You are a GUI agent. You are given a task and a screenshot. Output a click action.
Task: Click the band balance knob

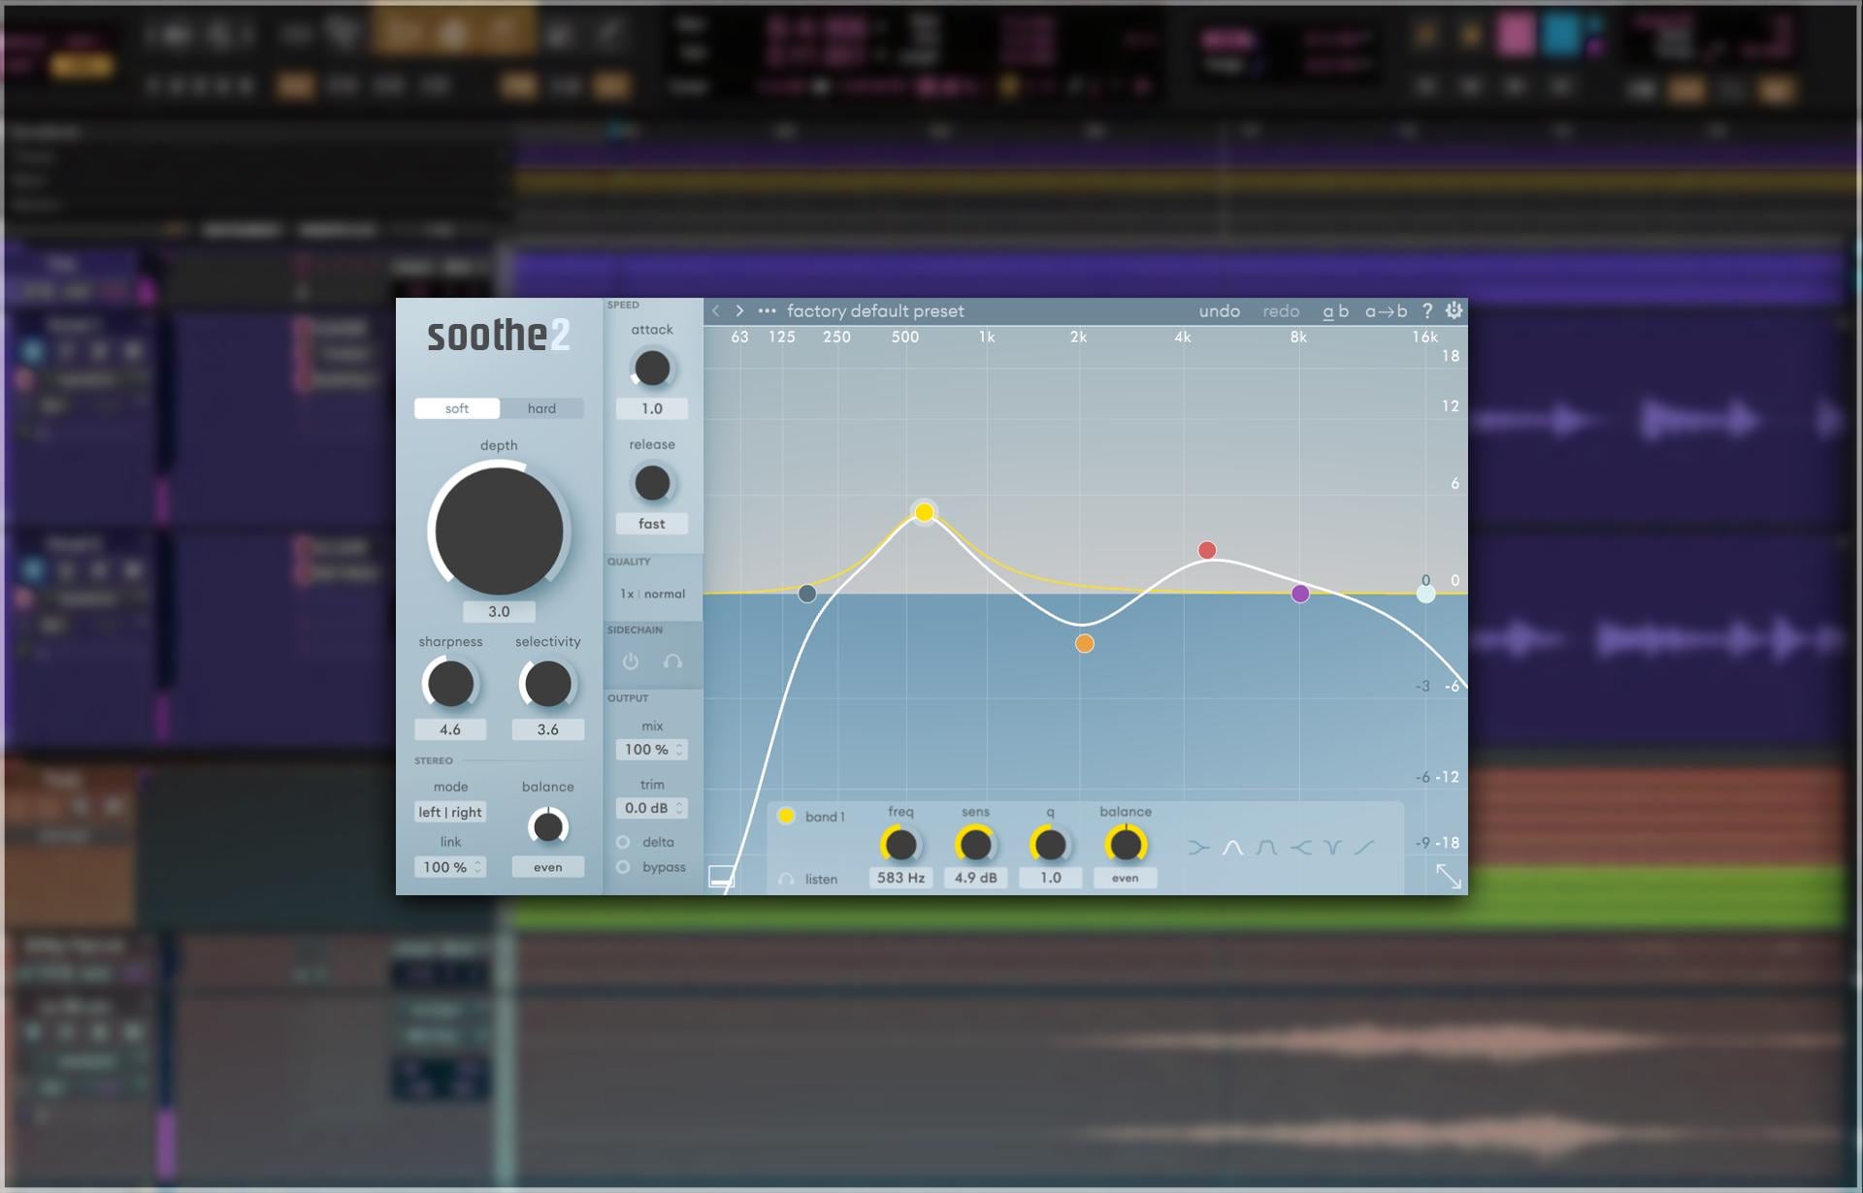1126,845
